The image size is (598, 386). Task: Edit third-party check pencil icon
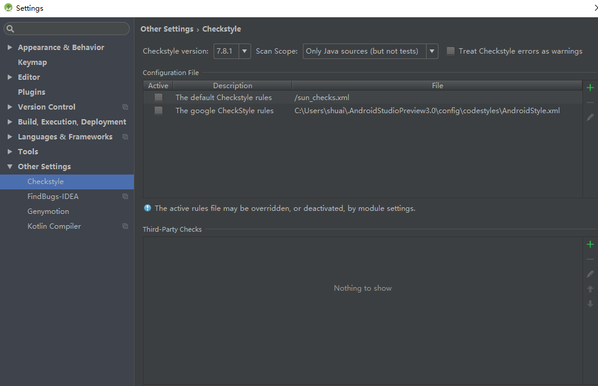click(x=590, y=274)
